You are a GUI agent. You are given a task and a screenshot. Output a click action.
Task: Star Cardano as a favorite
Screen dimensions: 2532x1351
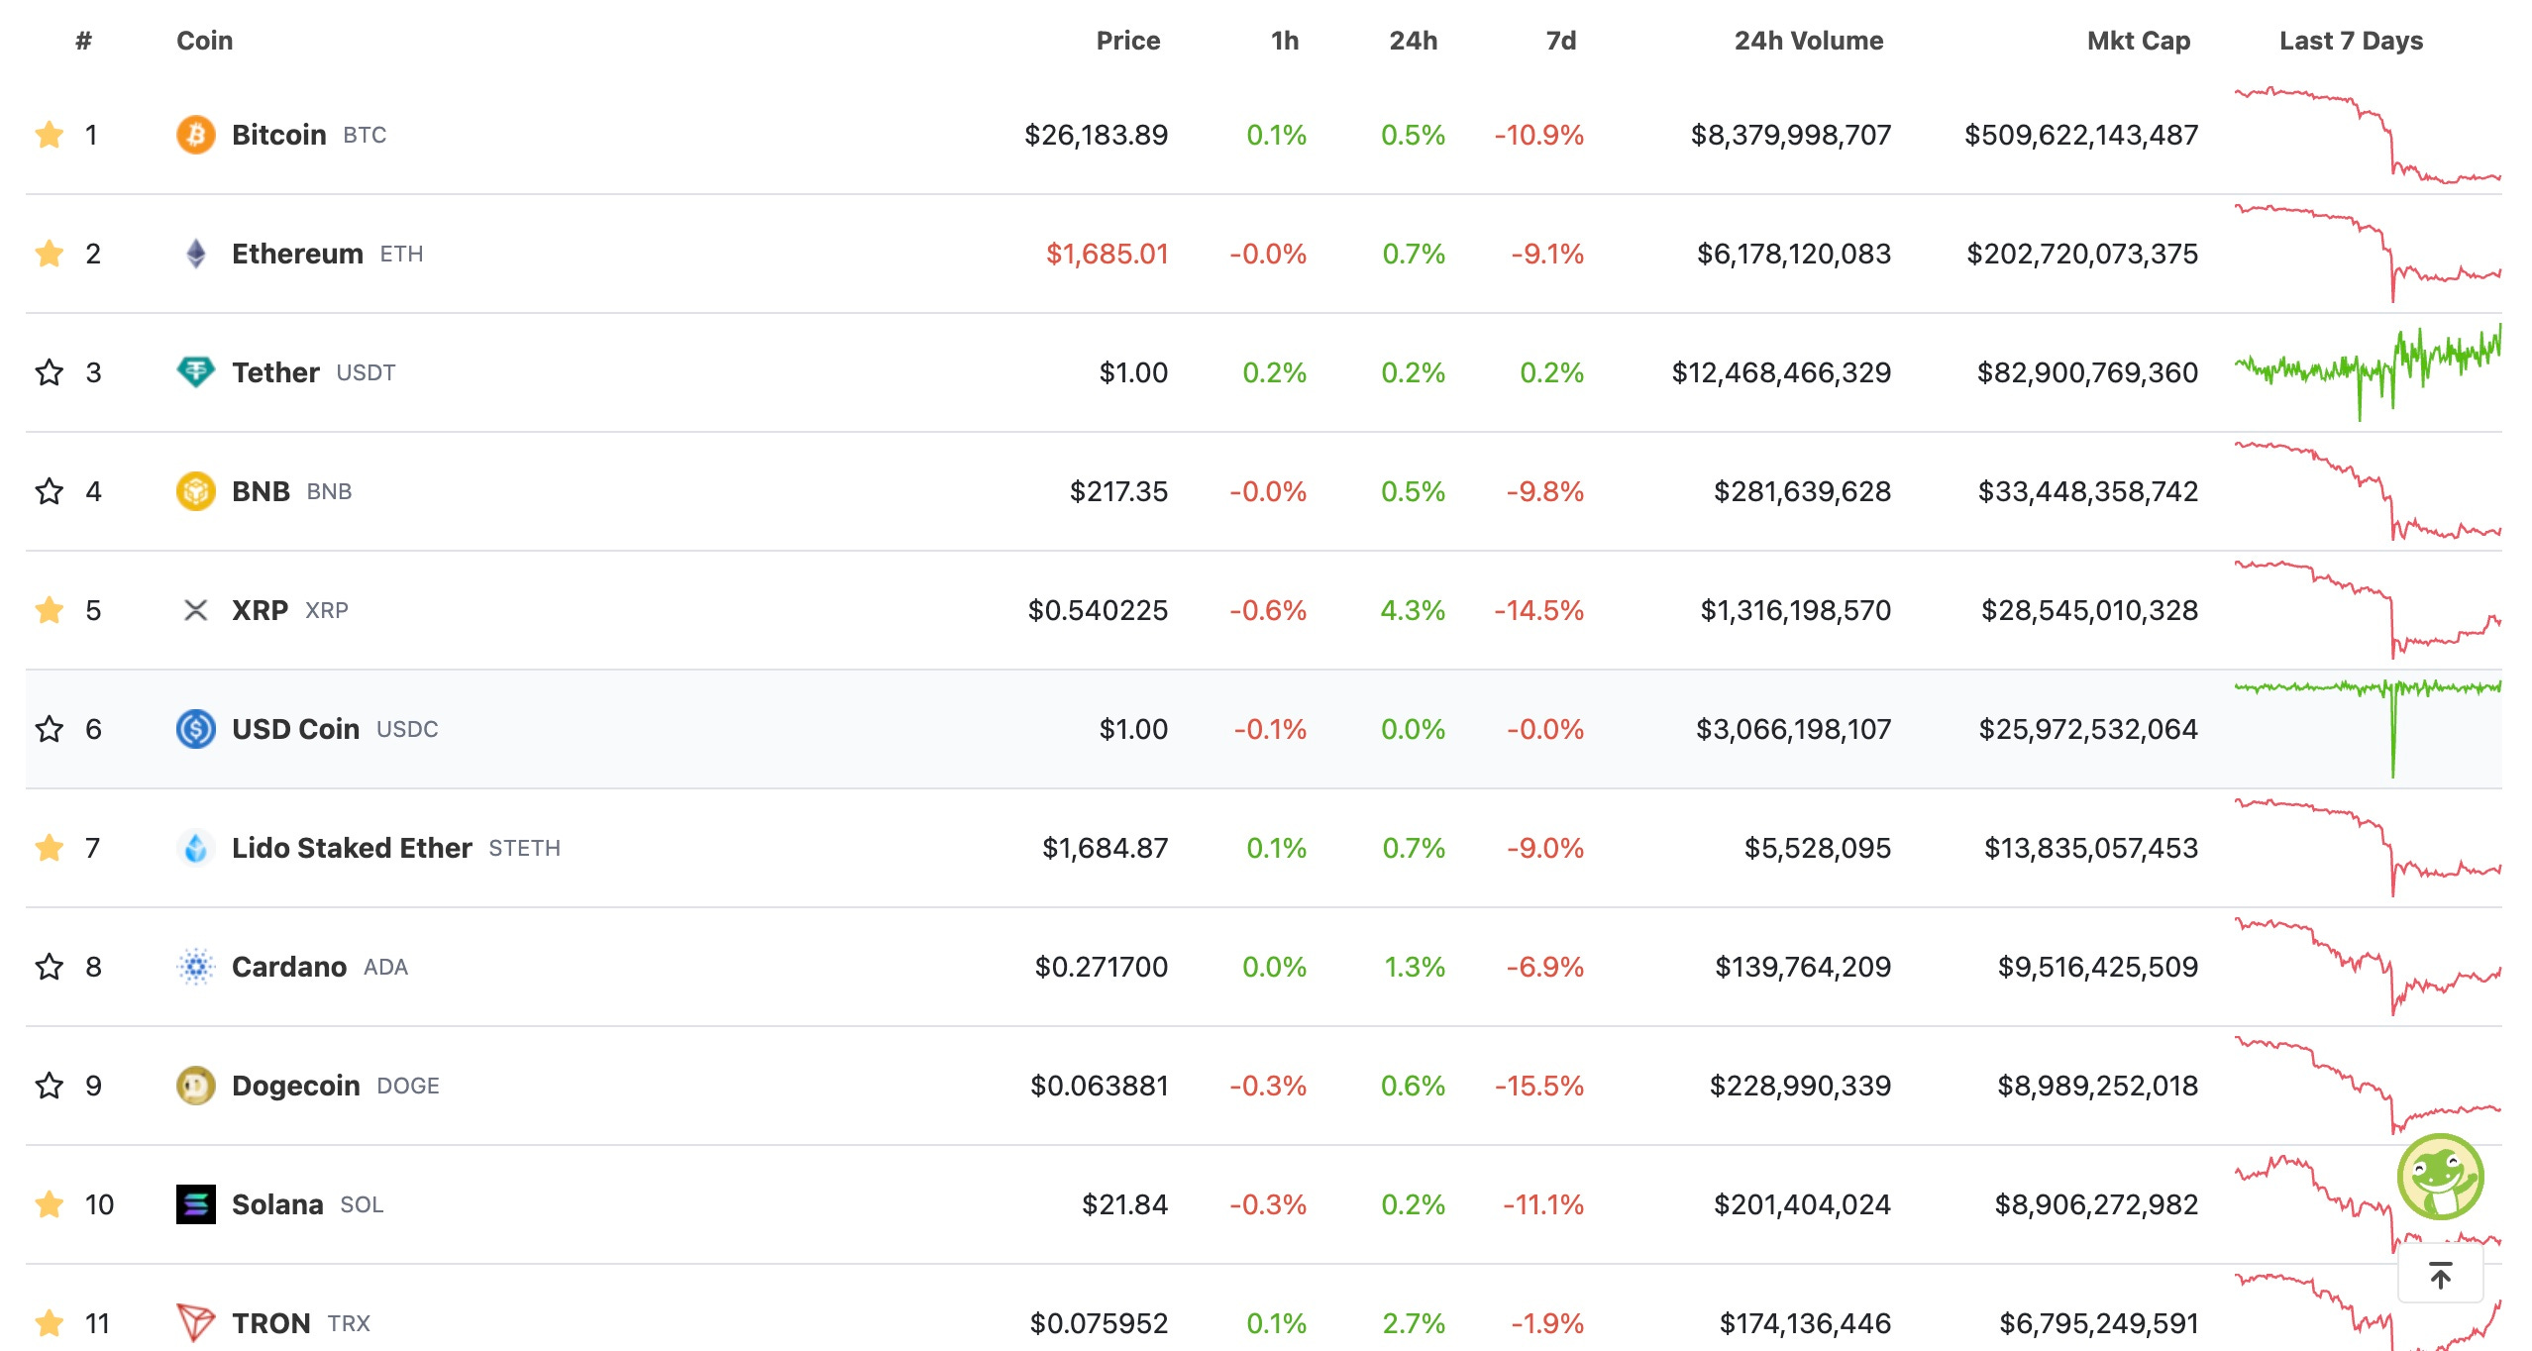(x=49, y=967)
